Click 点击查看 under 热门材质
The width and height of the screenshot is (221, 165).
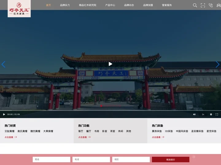pyautogui.click(x=11, y=137)
